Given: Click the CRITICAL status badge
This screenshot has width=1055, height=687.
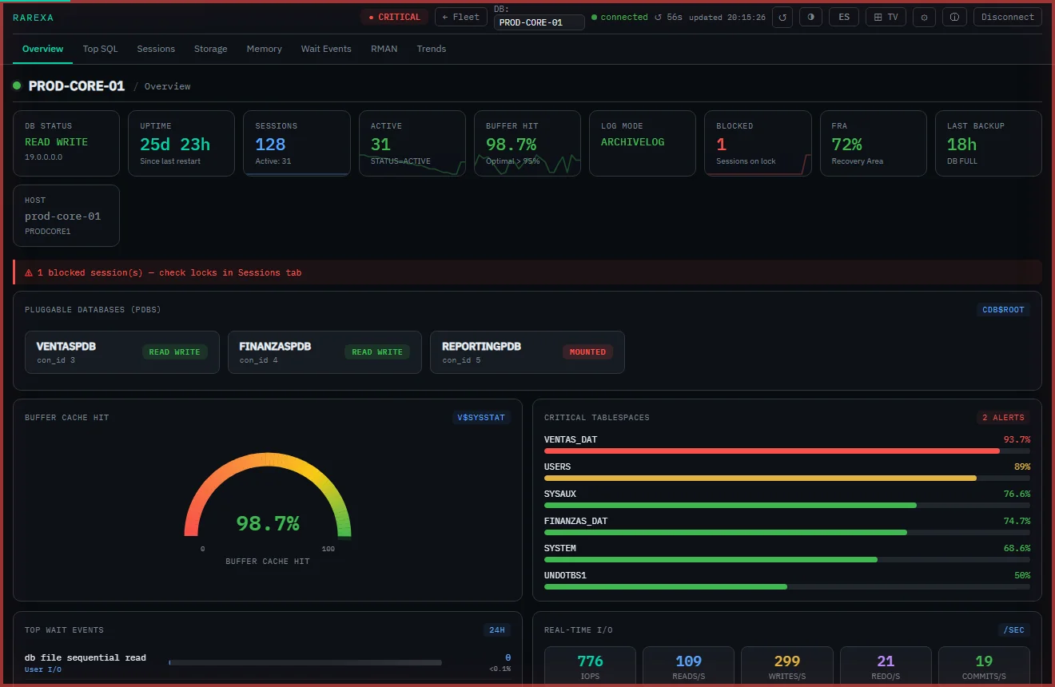Looking at the screenshot, I should tap(394, 17).
